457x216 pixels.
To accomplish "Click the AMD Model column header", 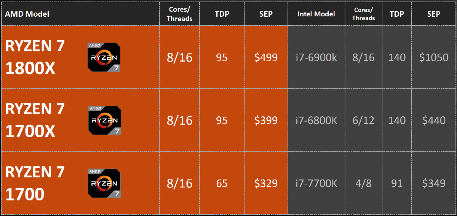I will (x=27, y=14).
